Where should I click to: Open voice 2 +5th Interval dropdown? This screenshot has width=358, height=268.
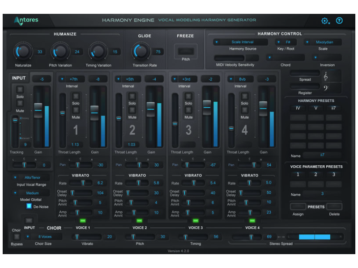[x=128, y=79]
